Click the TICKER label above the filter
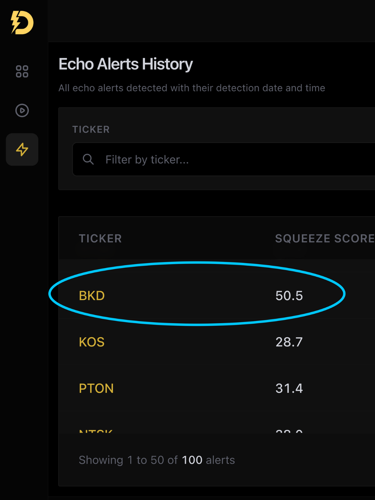Image resolution: width=375 pixels, height=500 pixels. click(91, 130)
